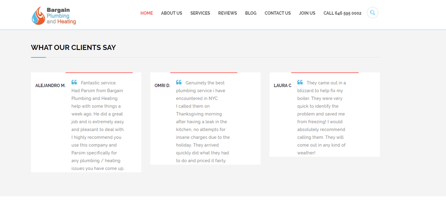
Task: Click the Bargain Plumbing and Heating logo
Action: (x=54, y=16)
